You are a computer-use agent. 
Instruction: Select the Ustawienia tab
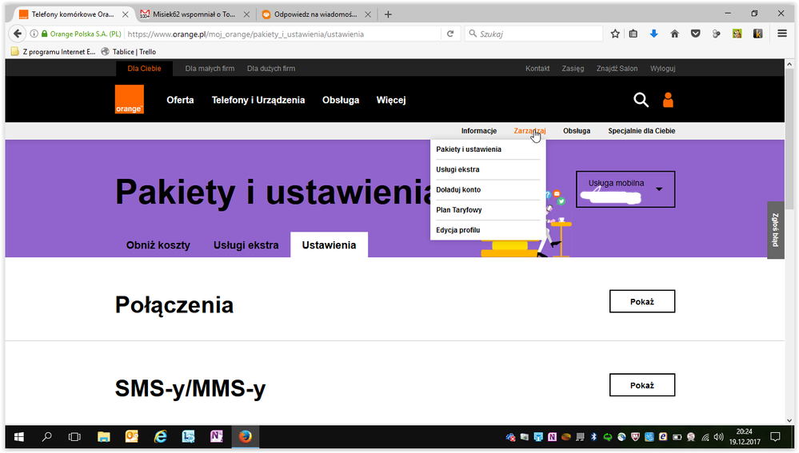[x=330, y=244]
